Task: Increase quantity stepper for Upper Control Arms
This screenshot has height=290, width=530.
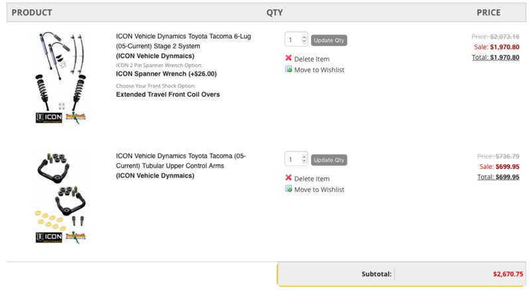Action: click(304, 157)
